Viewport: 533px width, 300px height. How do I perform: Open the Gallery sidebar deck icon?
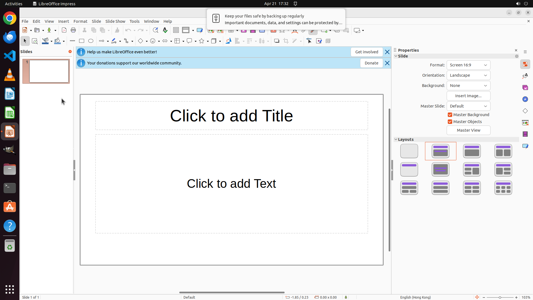[525, 88]
